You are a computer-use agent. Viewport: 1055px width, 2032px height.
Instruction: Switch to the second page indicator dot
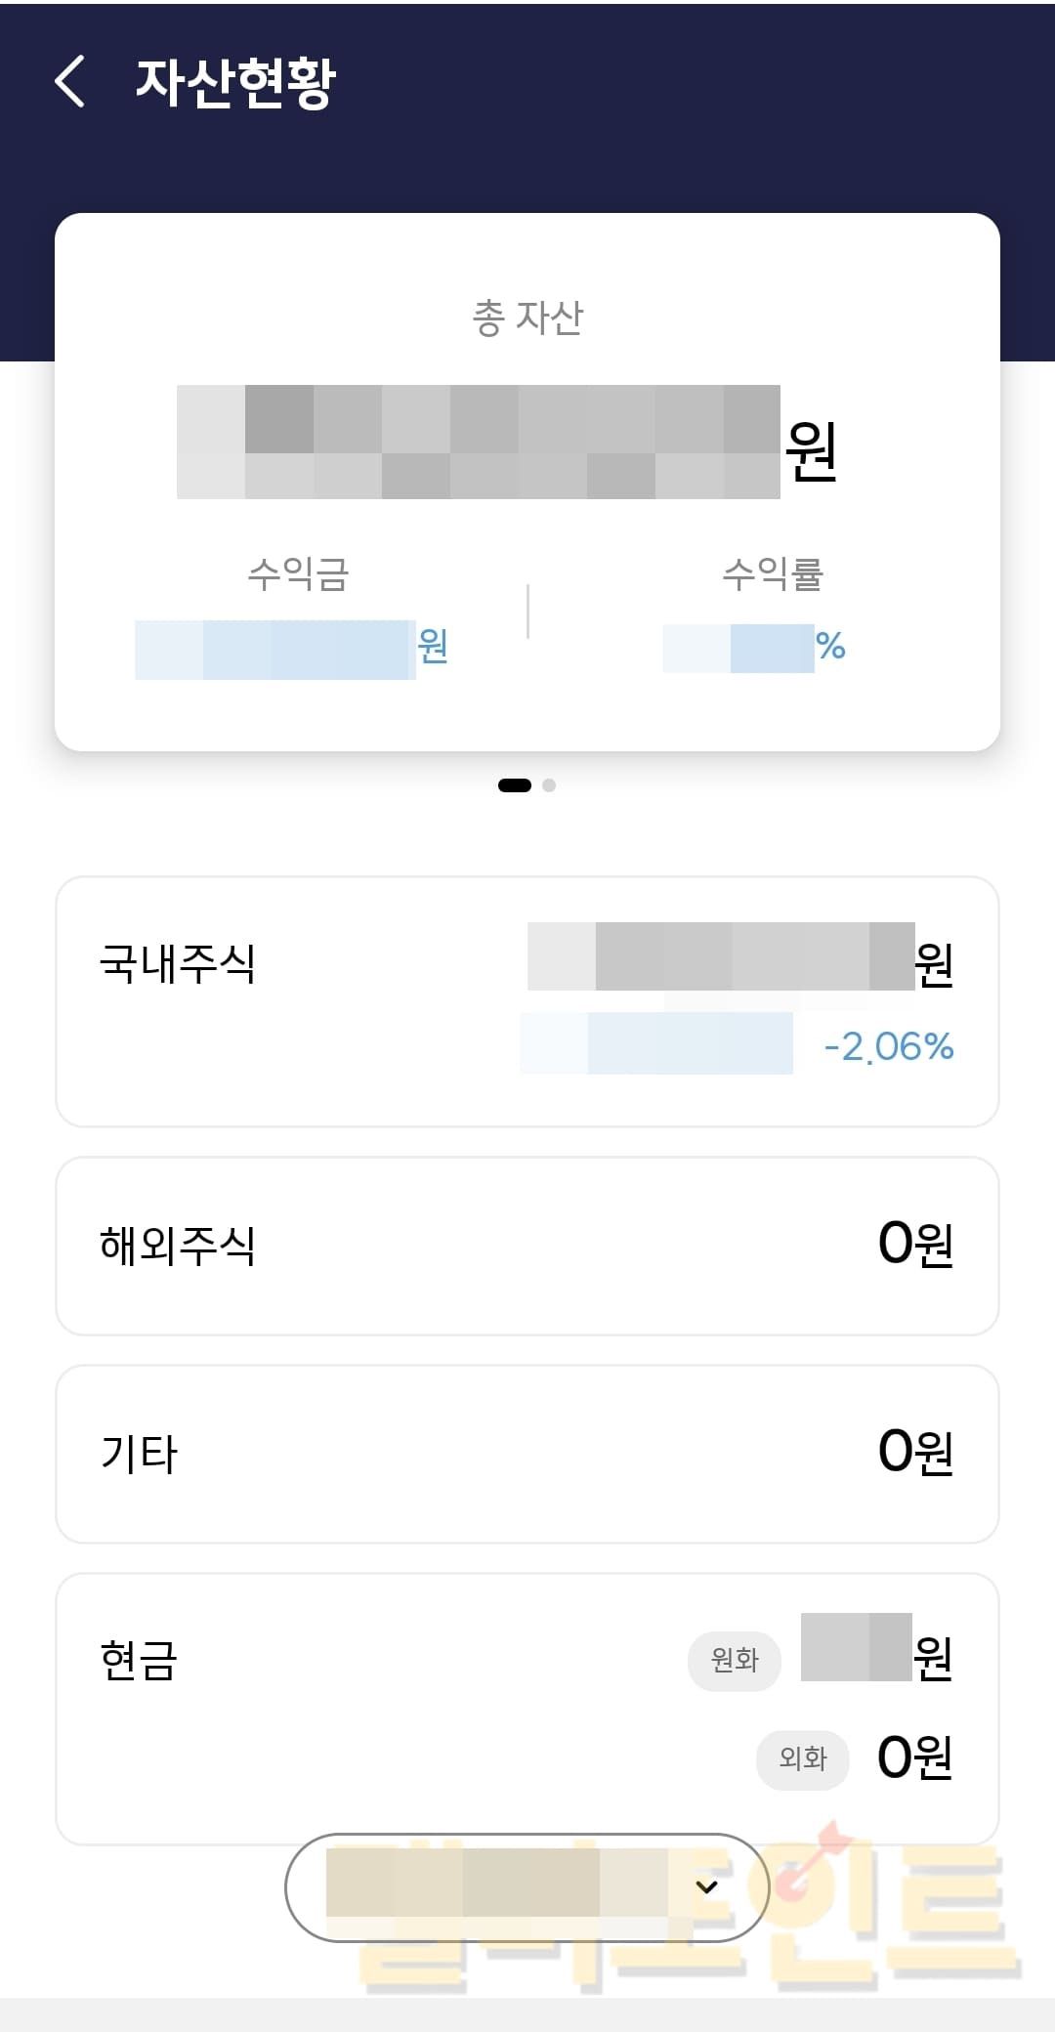(549, 785)
